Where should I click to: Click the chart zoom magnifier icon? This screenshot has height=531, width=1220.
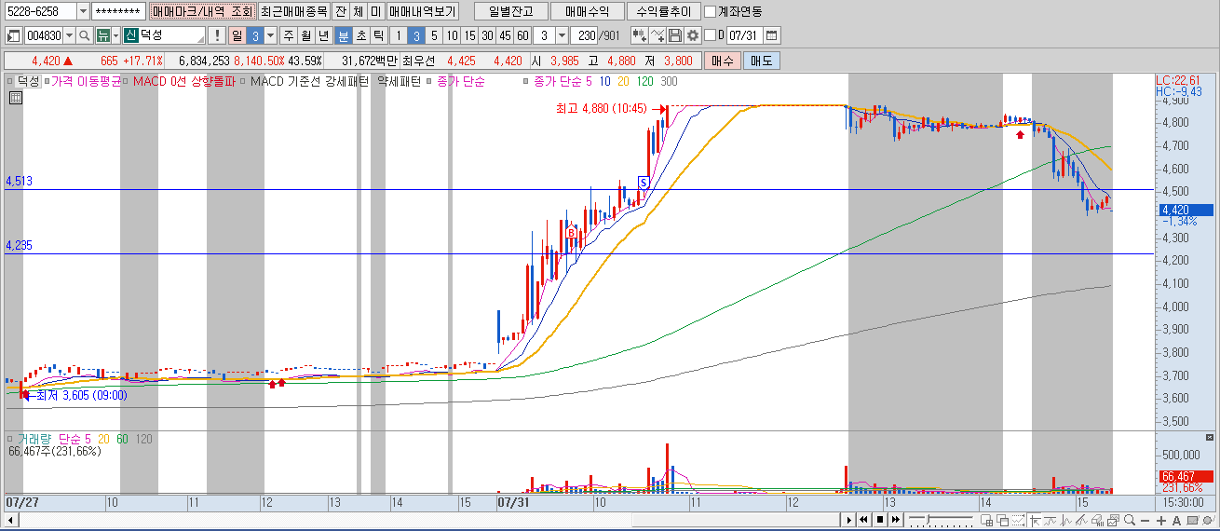coord(1130,520)
